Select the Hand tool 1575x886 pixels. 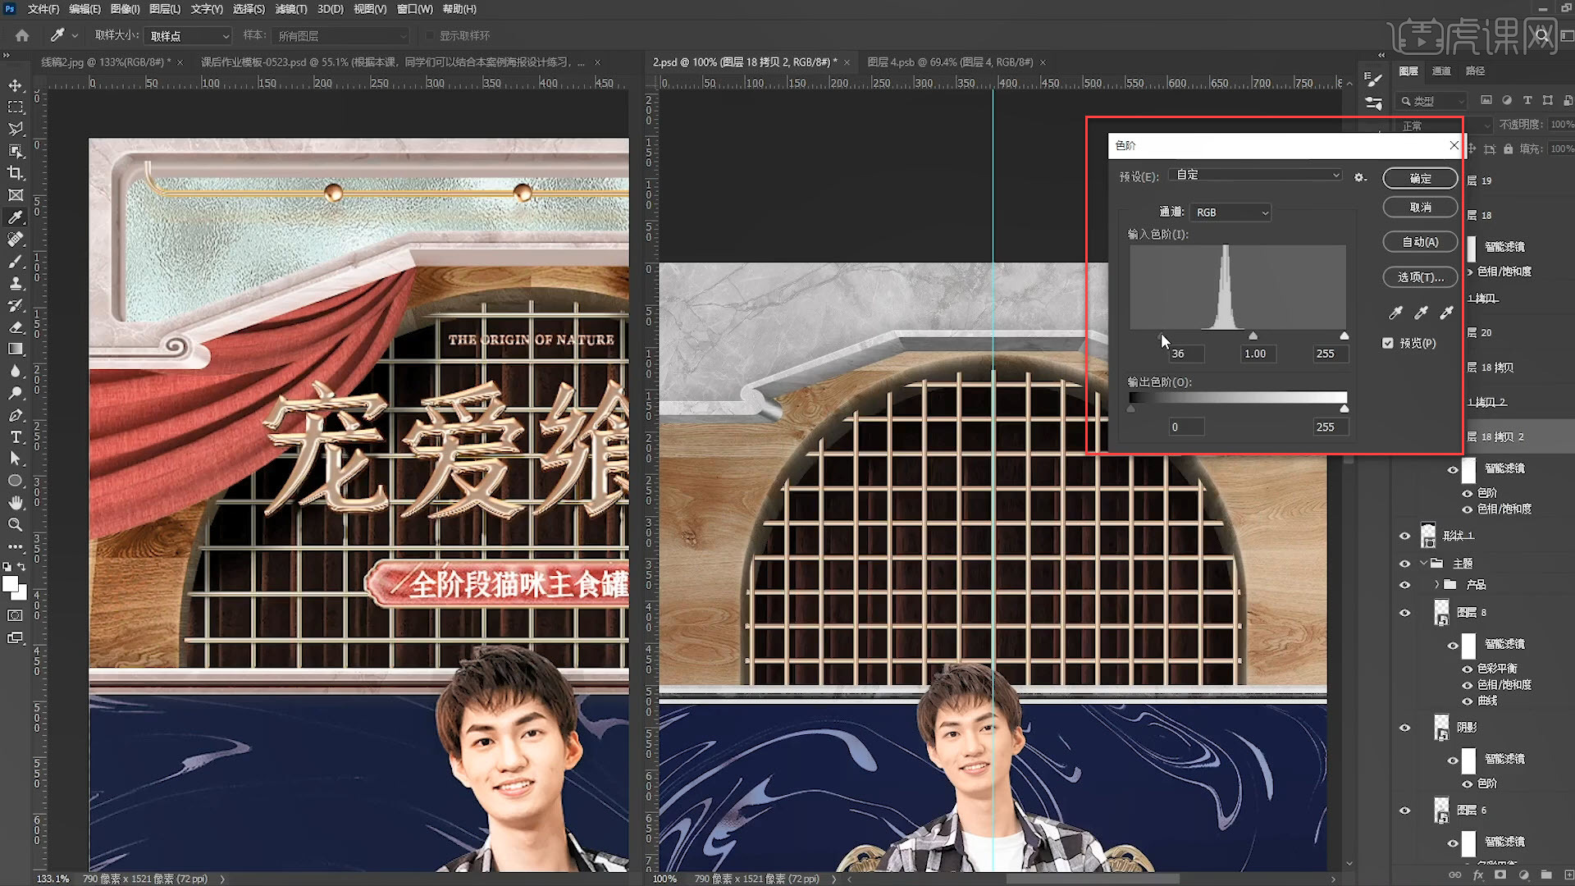pyautogui.click(x=16, y=502)
